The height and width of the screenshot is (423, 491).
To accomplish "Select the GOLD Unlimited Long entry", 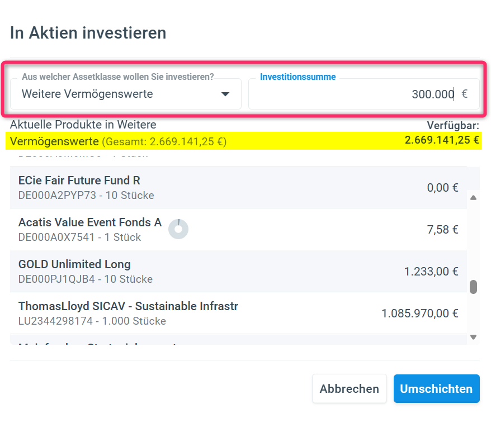I will [238, 271].
